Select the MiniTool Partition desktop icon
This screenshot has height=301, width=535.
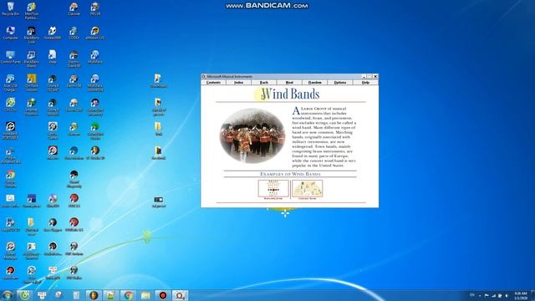[x=32, y=11]
